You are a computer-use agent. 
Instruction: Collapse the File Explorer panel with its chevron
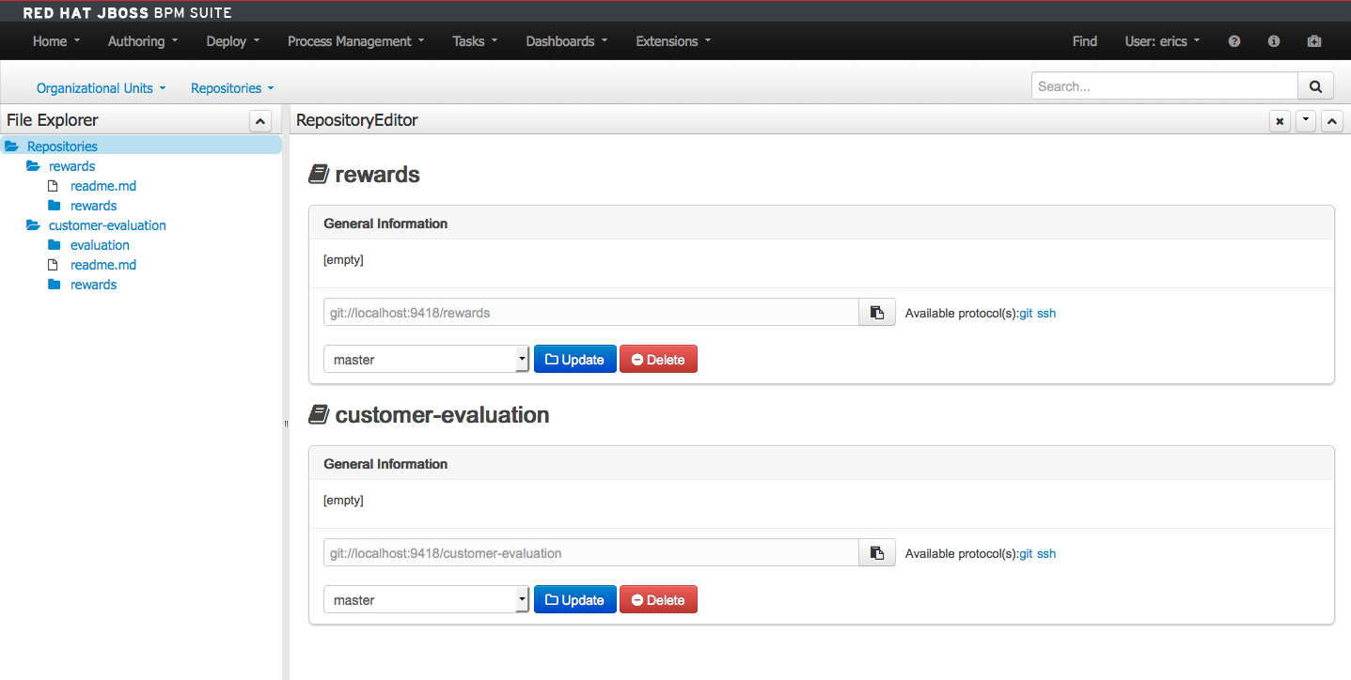click(259, 120)
